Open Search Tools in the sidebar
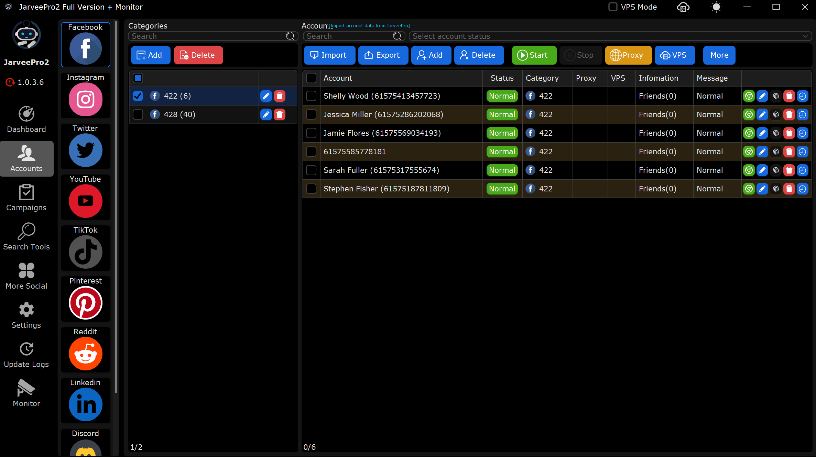The width and height of the screenshot is (816, 457). tap(26, 237)
